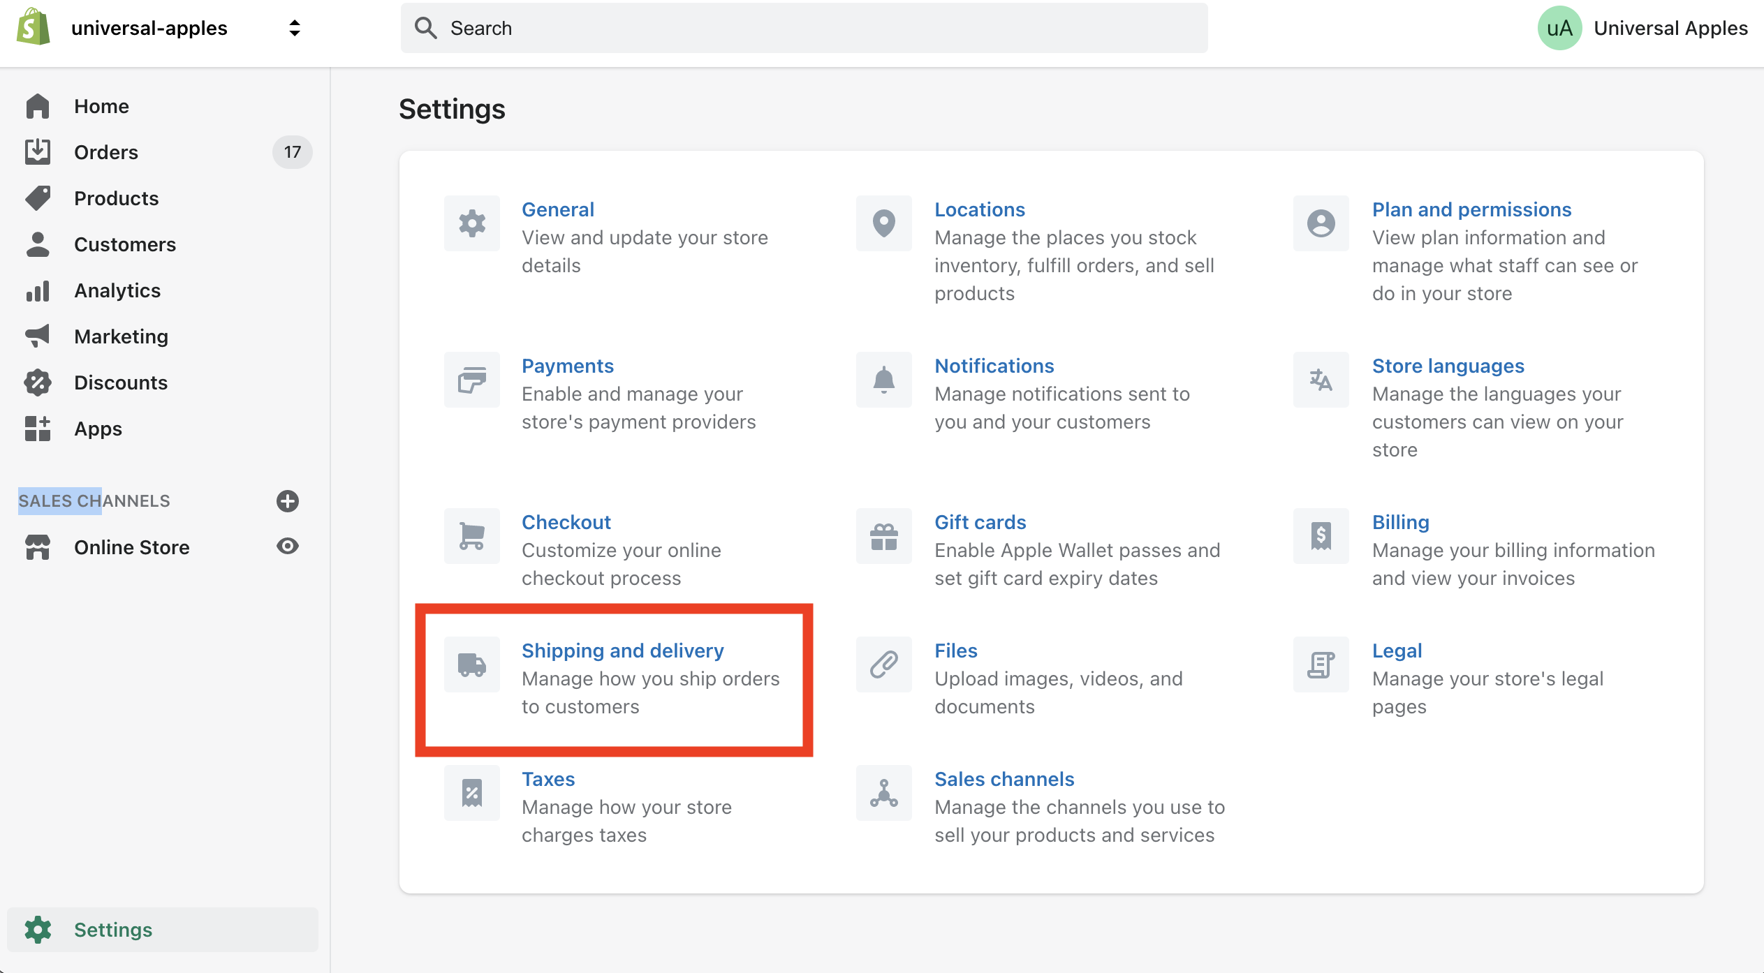Open General store settings

point(559,207)
